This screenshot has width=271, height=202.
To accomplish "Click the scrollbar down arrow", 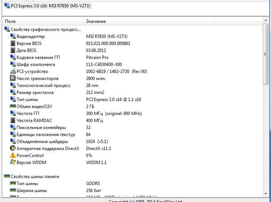I will pos(266,194).
